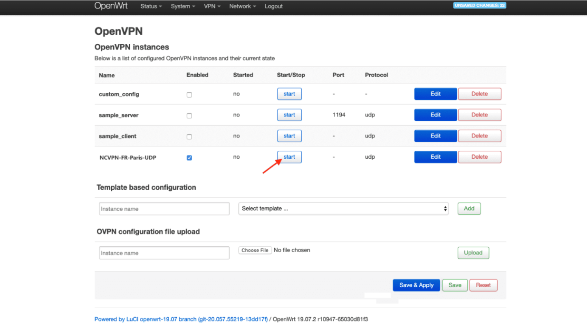Click the OpenVPN page heading
Screen dimensions: 587x330
[118, 31]
